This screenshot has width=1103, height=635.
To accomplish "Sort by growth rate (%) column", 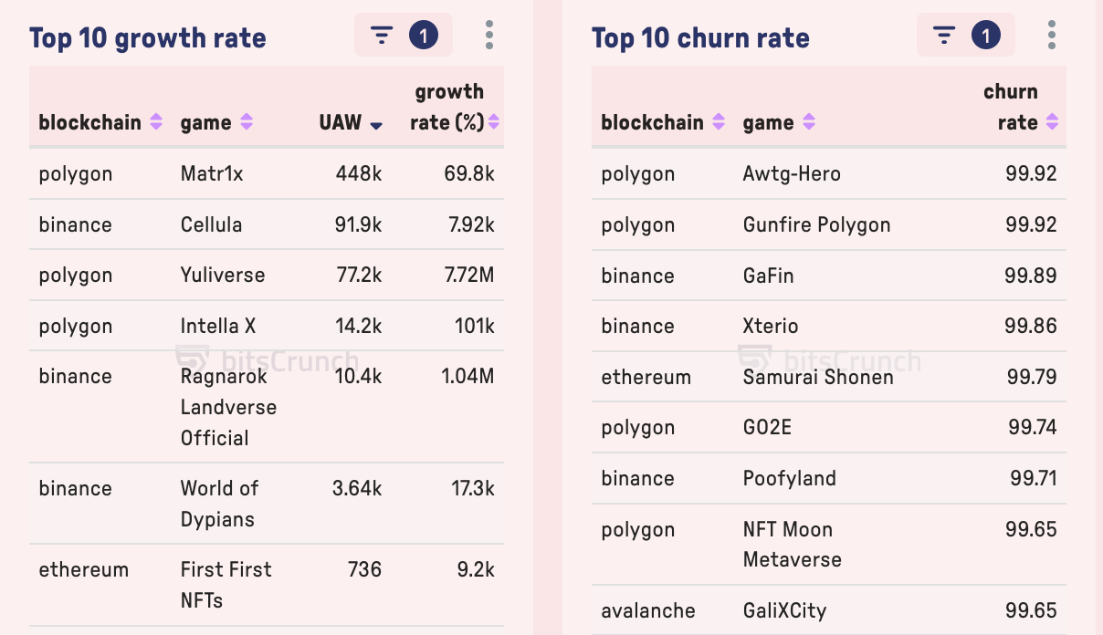I will (494, 122).
